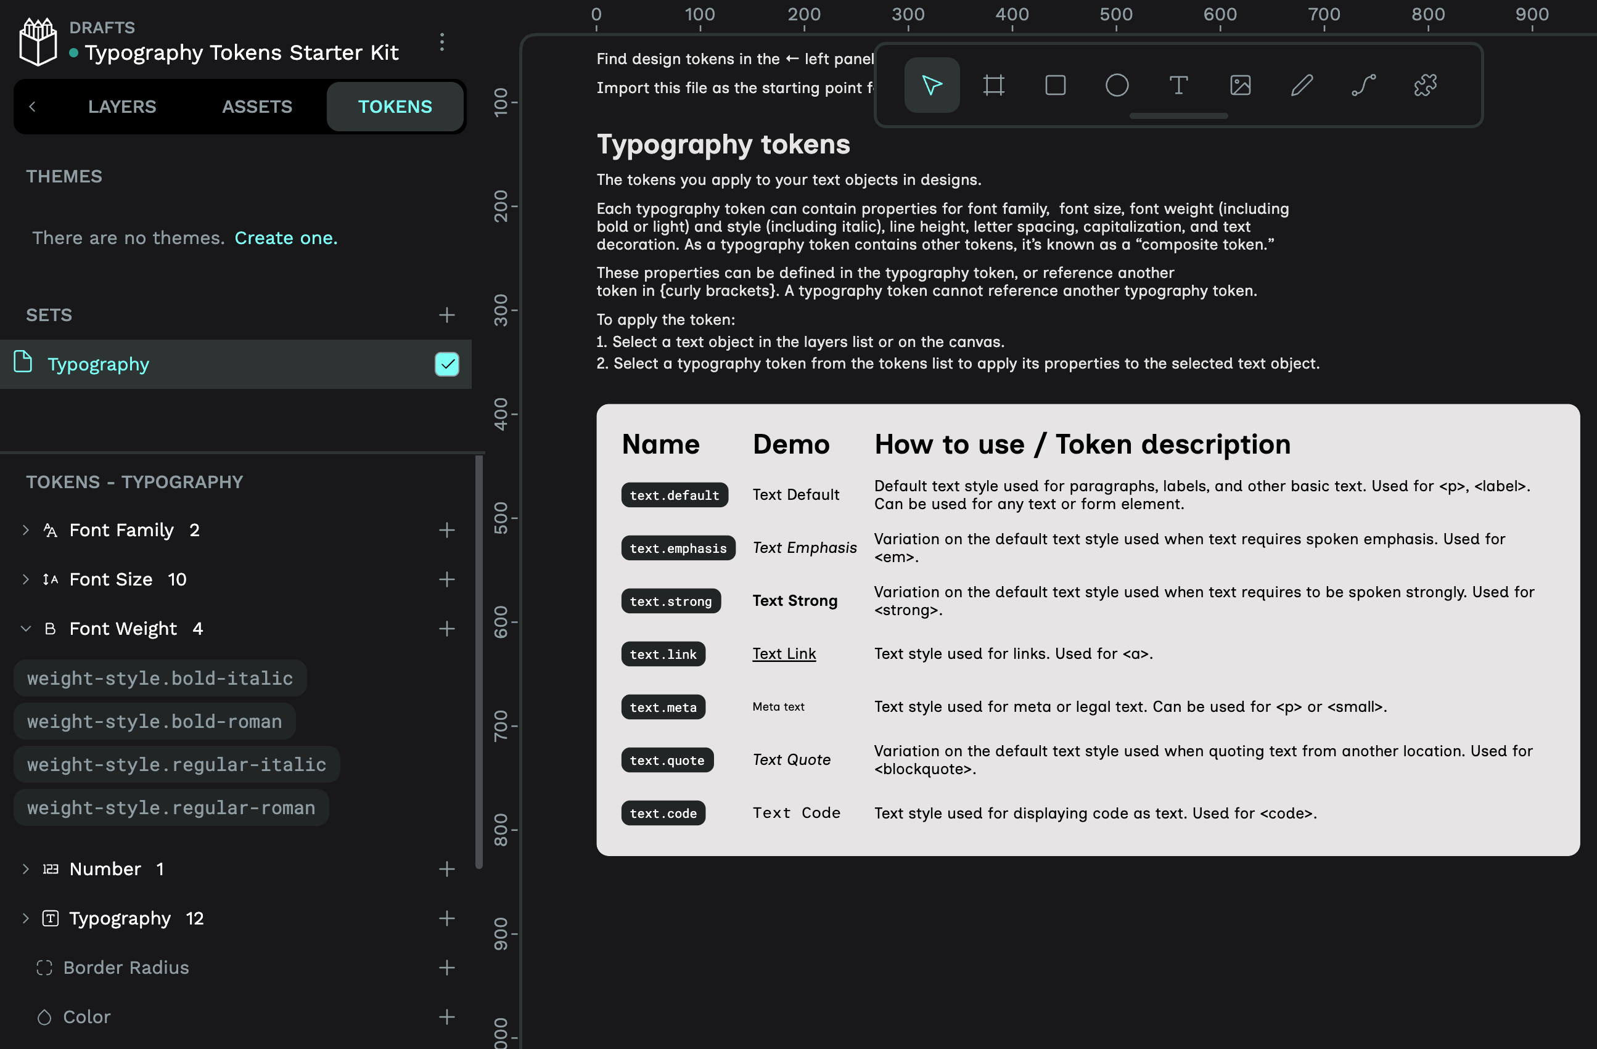The width and height of the screenshot is (1597, 1049).
Task: Select the weight-style.bold-italic token
Action: pos(160,678)
